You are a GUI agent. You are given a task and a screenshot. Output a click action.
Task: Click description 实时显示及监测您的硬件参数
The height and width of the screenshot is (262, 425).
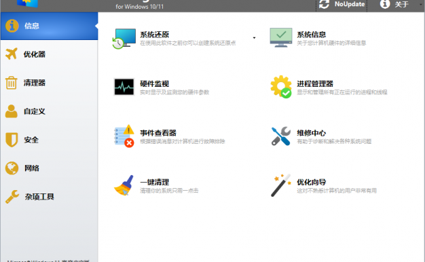coord(174,92)
